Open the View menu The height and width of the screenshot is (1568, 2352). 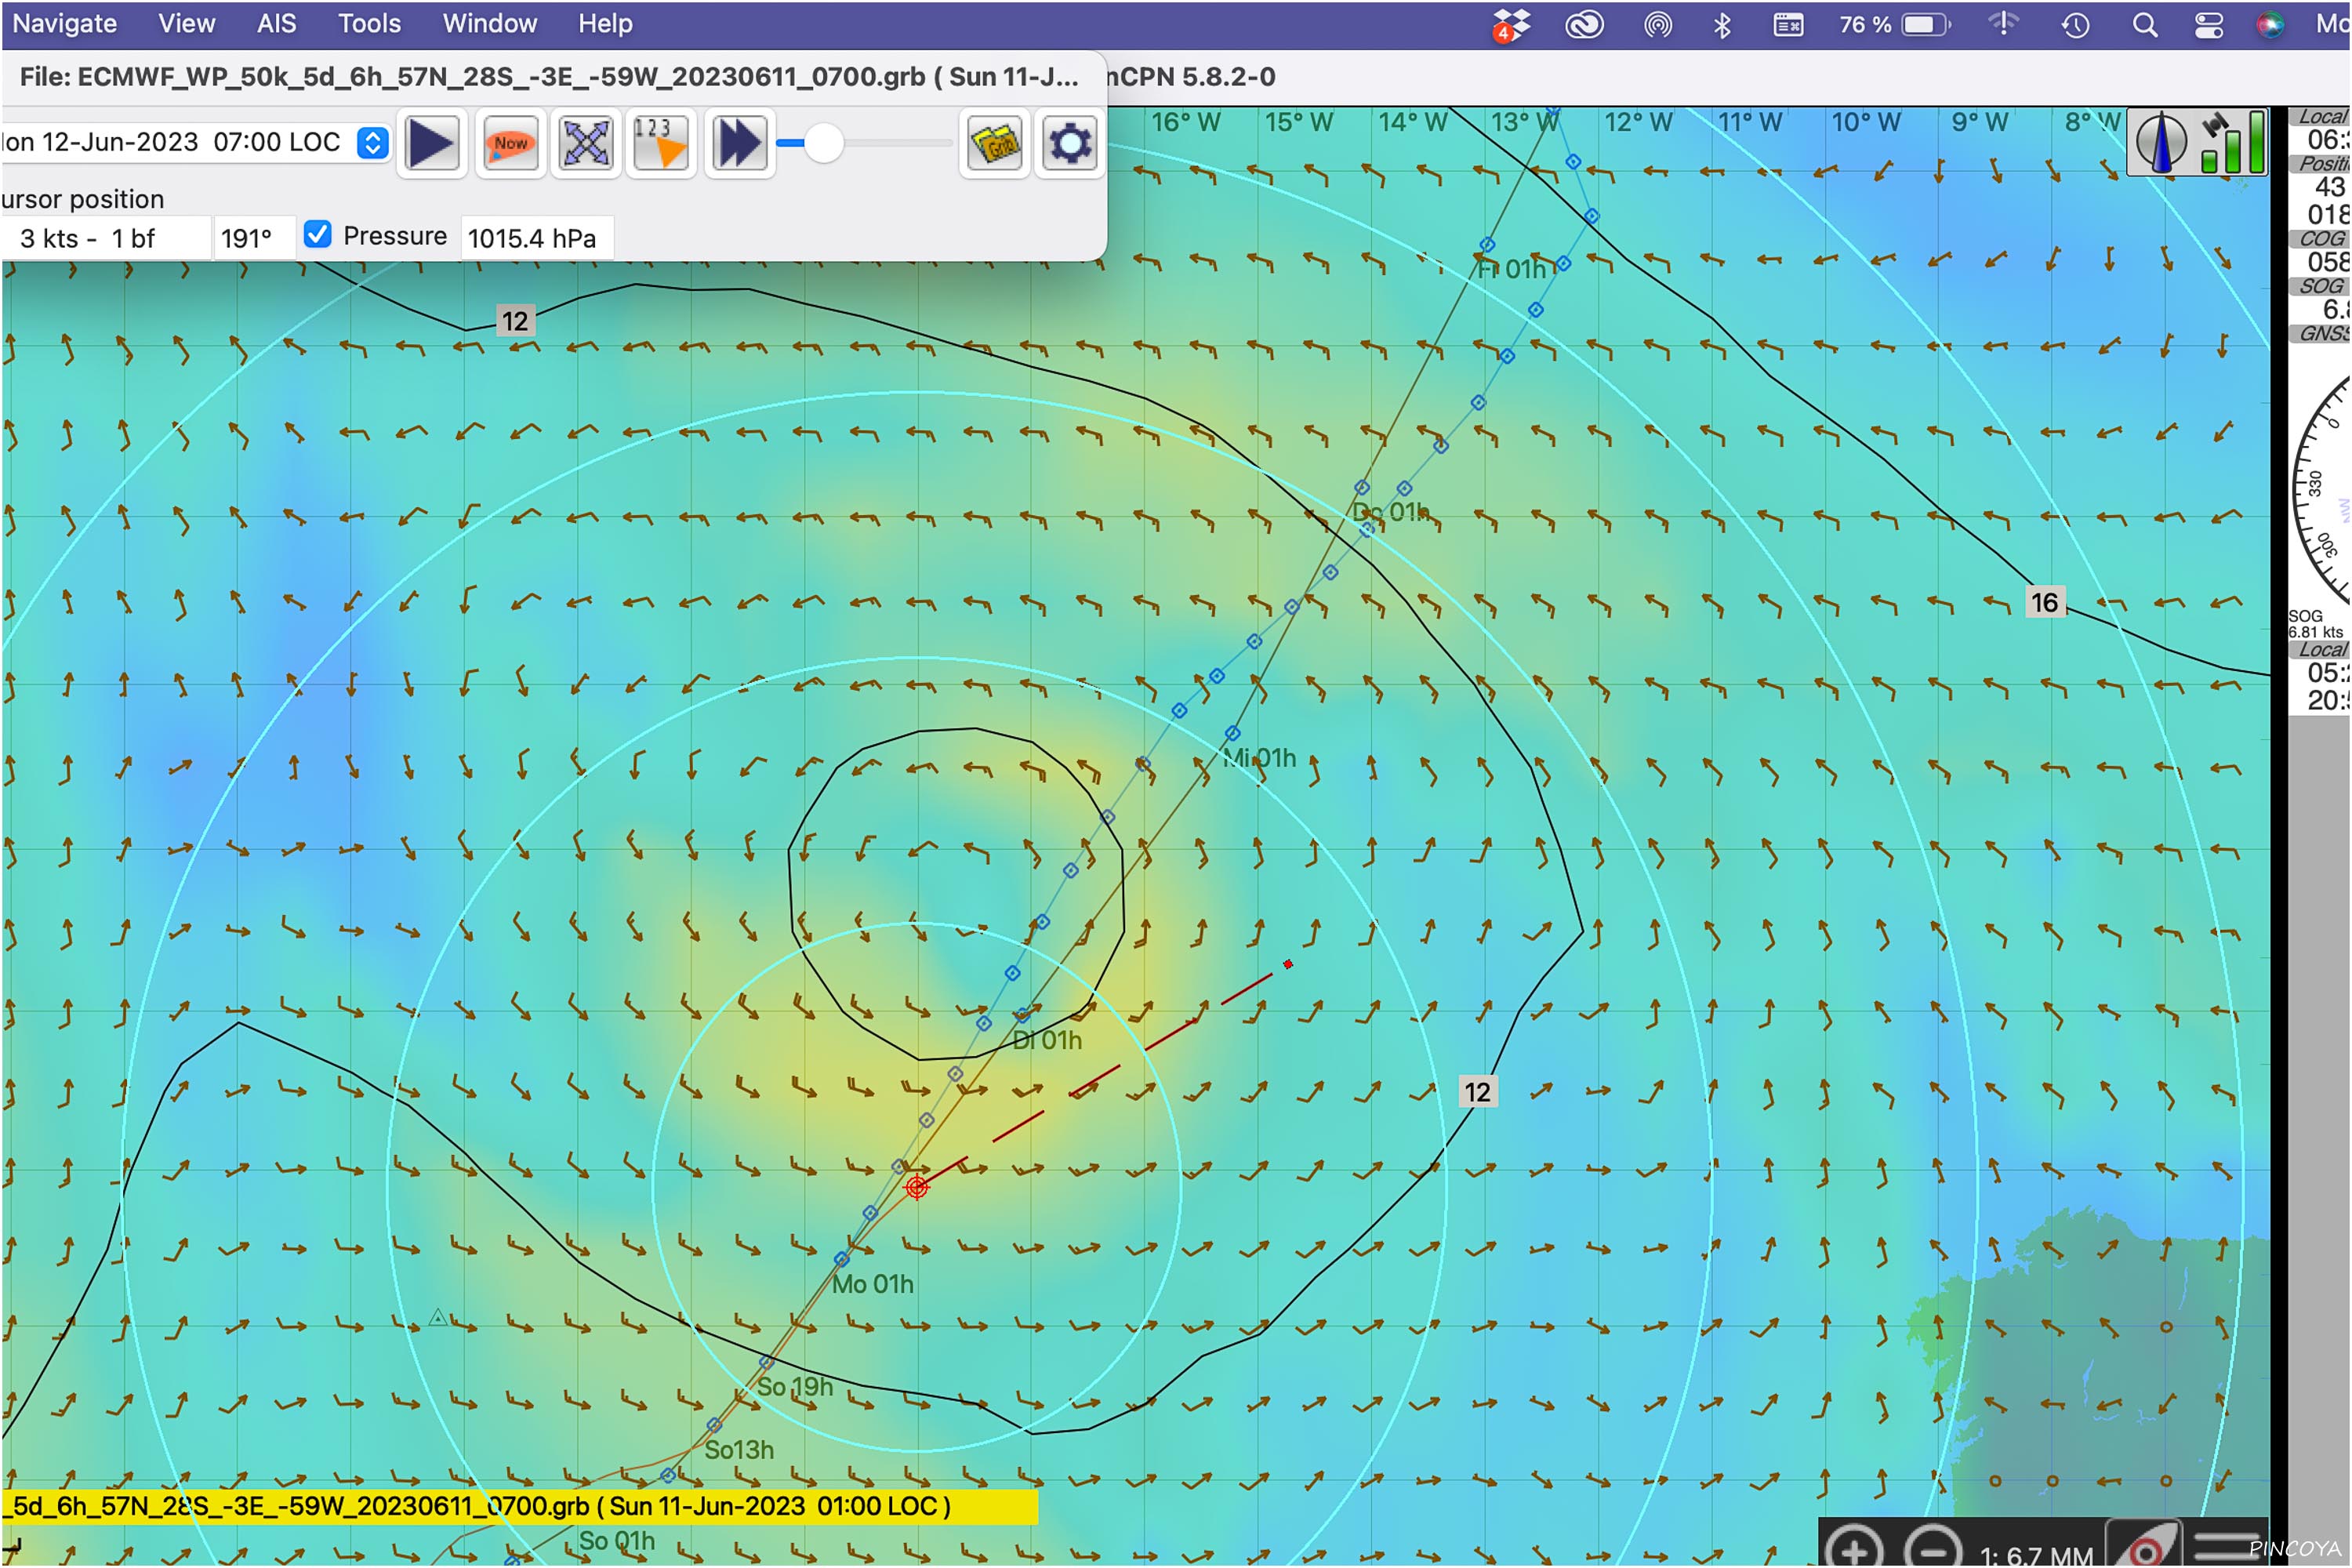pos(186,23)
